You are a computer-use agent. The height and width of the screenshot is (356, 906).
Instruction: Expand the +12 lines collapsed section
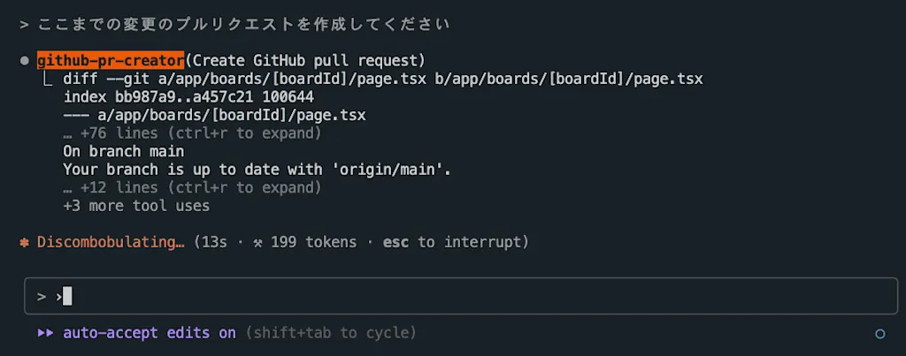[x=192, y=187]
